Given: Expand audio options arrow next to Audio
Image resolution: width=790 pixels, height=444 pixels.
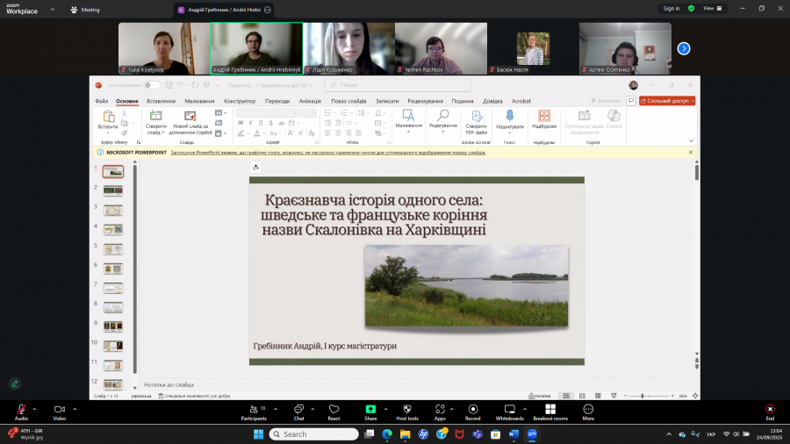Looking at the screenshot, I should coord(35,409).
